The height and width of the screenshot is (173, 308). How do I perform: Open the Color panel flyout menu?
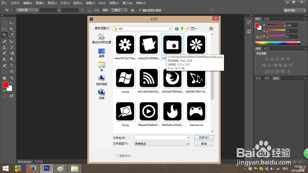pyautogui.click(x=305, y=19)
